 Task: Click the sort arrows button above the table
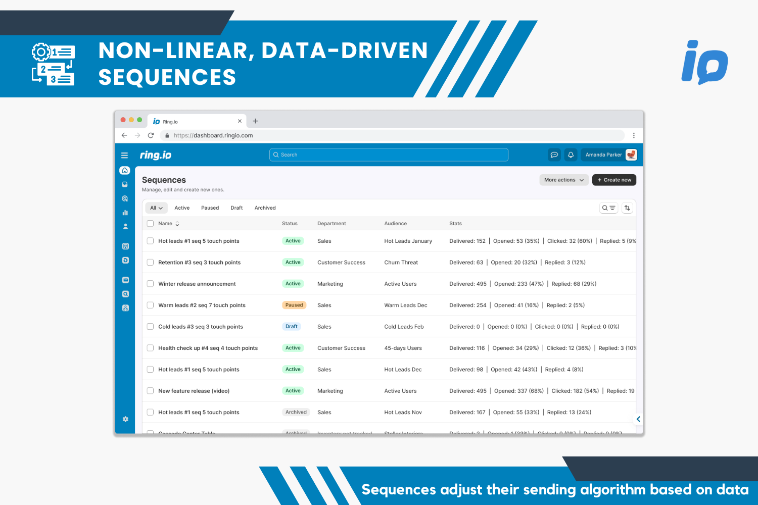[627, 208]
